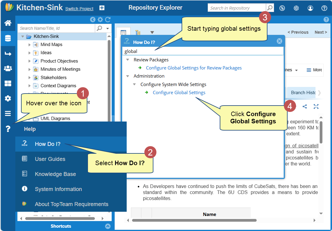
Task: Open User Guides from Help menu
Action: click(x=71, y=159)
